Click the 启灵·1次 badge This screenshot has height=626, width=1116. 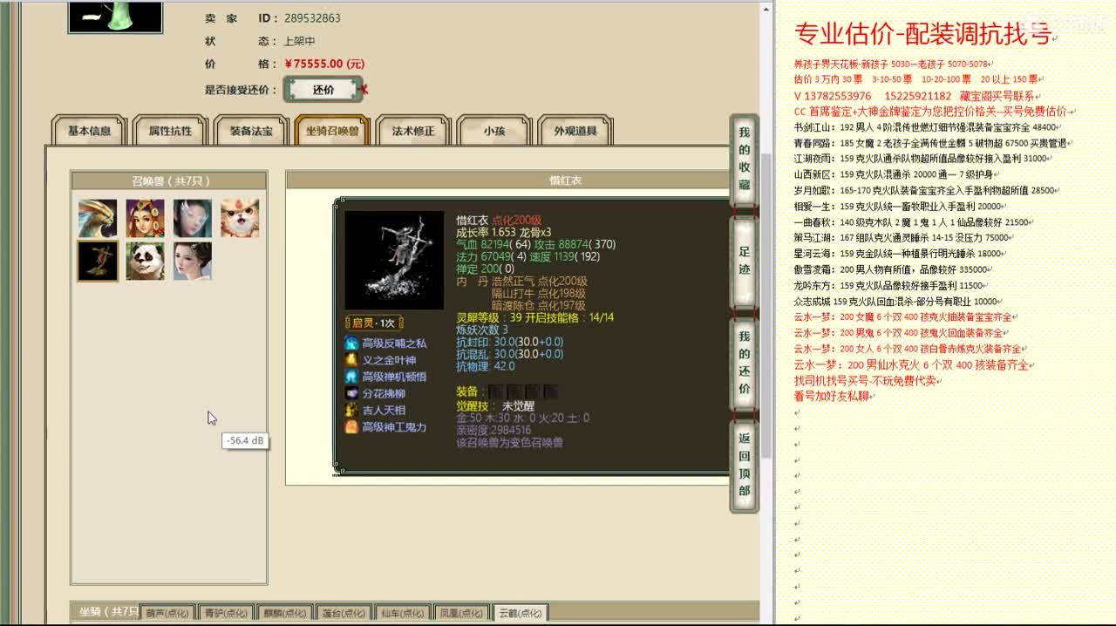374,323
